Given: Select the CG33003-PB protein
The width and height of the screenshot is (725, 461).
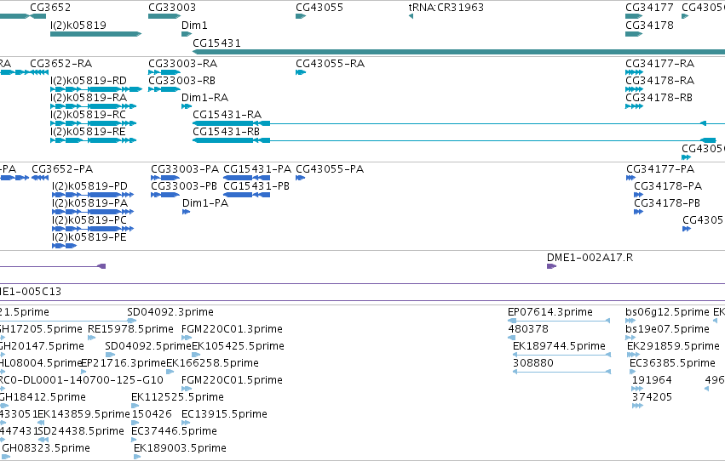Looking at the screenshot, I should click(165, 195).
